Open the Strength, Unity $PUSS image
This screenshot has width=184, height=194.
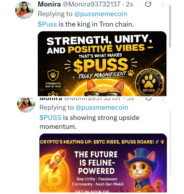coord(102,64)
